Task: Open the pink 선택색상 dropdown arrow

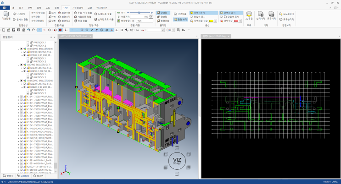Action: (x=240, y=21)
